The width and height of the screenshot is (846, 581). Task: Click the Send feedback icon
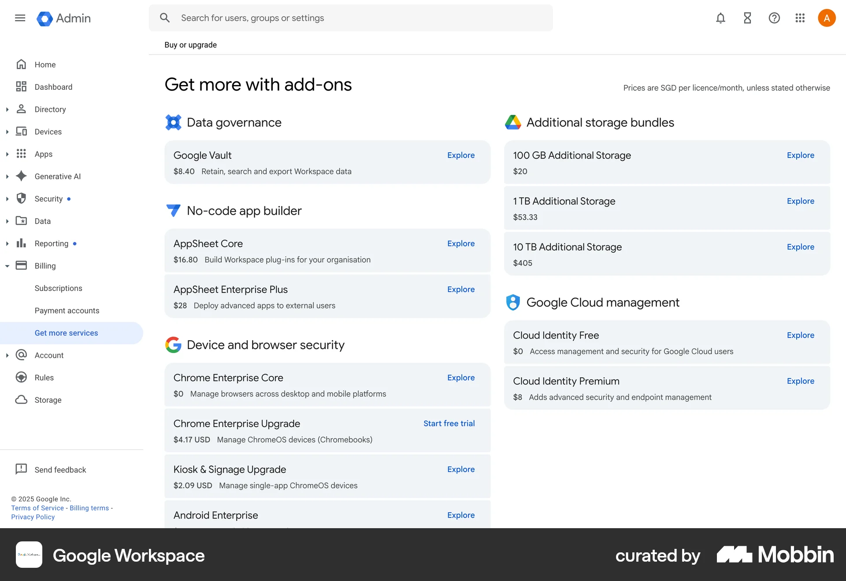click(21, 469)
